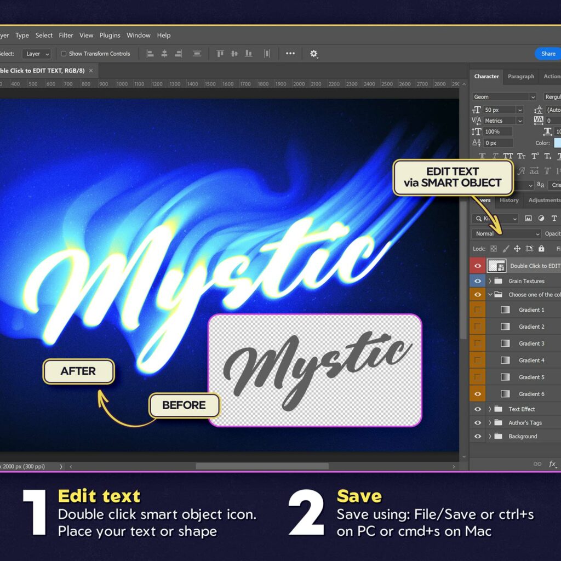Open the Normal blending mode dropdown
Image resolution: width=561 pixels, height=561 pixels.
505,233
